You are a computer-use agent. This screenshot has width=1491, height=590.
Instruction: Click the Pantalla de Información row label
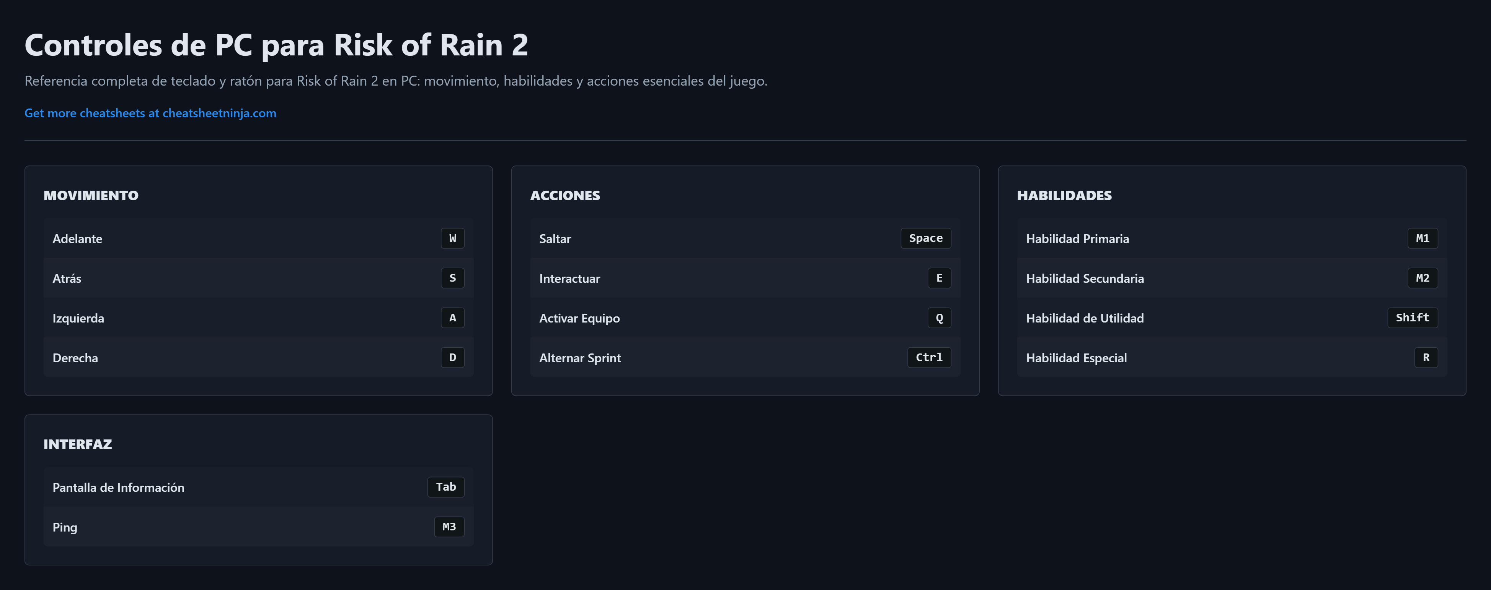[118, 488]
